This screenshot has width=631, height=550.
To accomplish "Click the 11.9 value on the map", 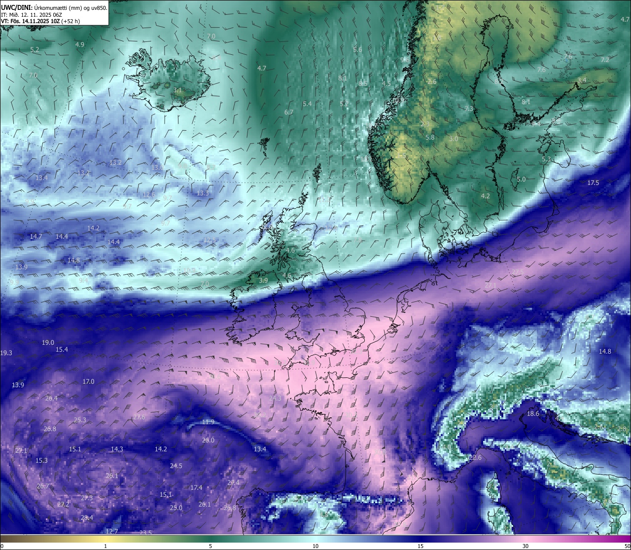I will pos(208,422).
